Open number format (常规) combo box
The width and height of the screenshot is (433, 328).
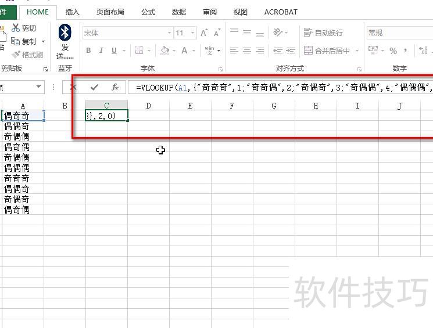[400, 33]
